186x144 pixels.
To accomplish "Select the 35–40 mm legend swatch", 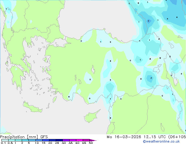I will click(x=72, y=140).
